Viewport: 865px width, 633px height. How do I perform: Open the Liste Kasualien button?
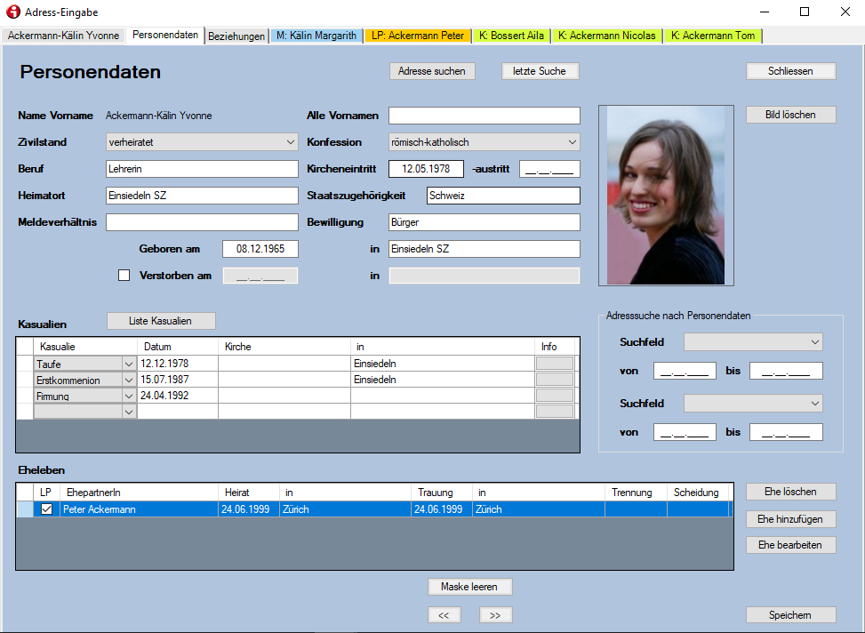click(x=161, y=321)
